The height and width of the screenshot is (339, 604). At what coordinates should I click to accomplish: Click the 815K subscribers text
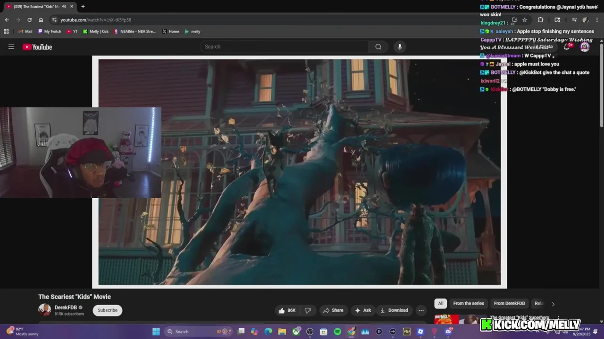tap(69, 314)
